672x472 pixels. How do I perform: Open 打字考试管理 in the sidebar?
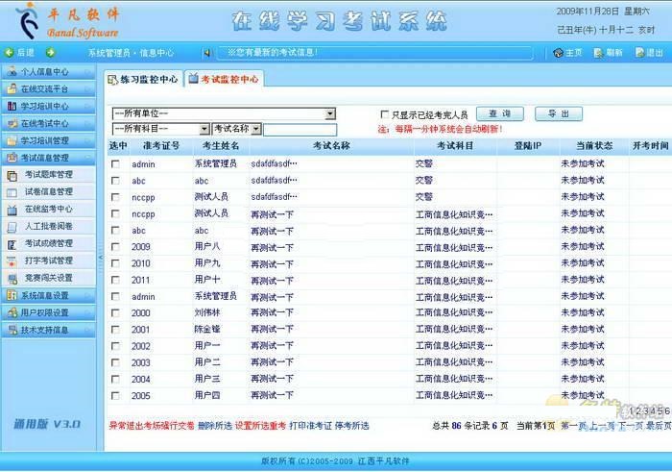(48, 261)
